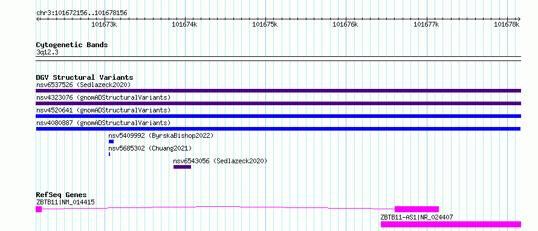Select the ZBTB11 first small exon block
This screenshot has height=231, width=538.
click(39, 209)
